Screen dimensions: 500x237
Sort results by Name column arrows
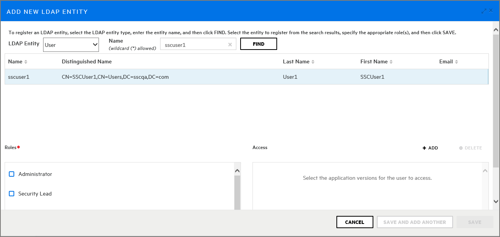click(x=26, y=62)
